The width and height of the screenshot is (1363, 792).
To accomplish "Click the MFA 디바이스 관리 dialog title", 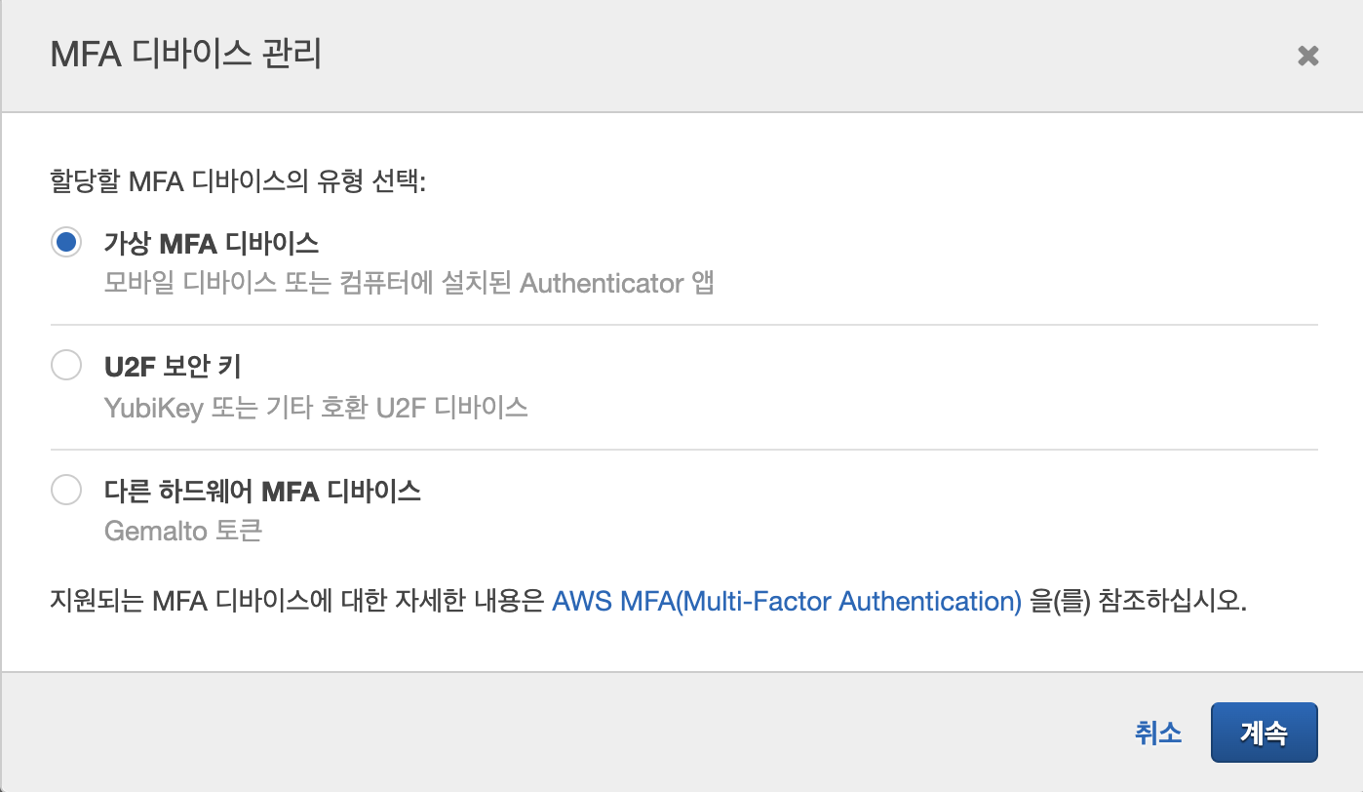I will [x=185, y=55].
